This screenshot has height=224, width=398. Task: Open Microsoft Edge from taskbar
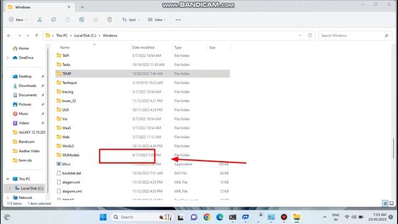pyautogui.click(x=220, y=217)
